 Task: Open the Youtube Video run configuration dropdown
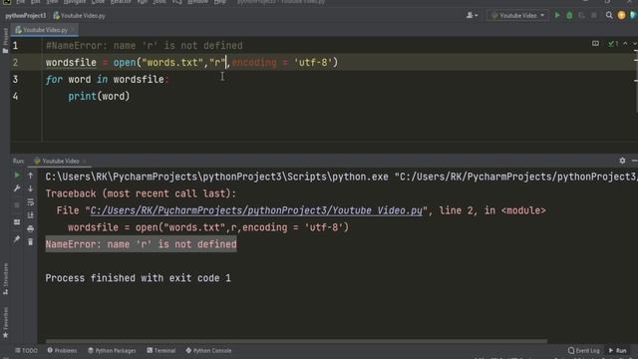(x=517, y=16)
